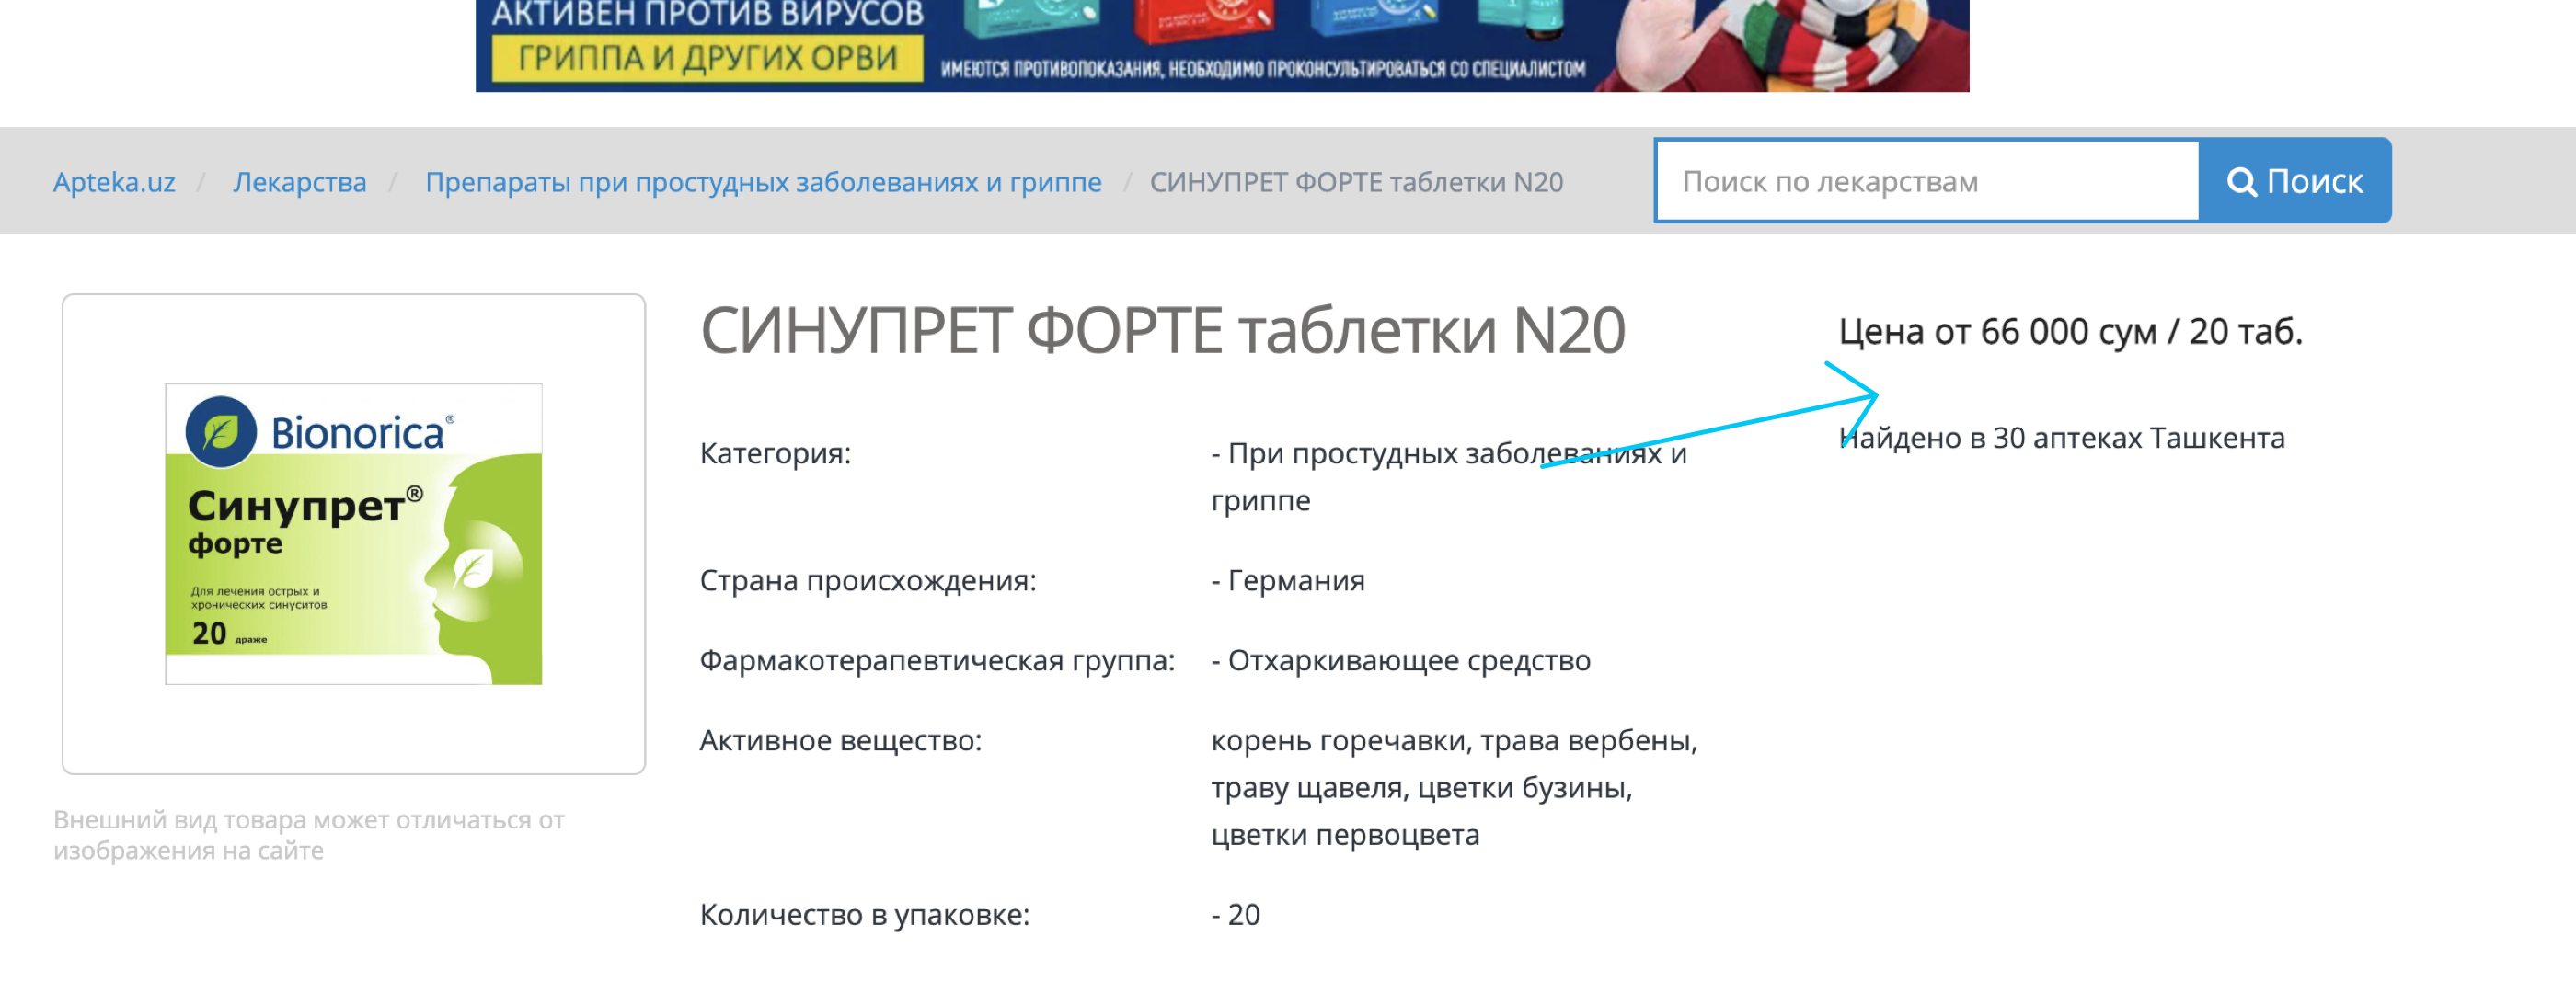Click the Категория label

775,453
